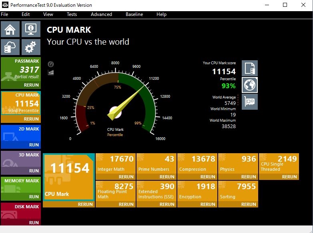Screen dimensions: 313x233
Task: Rerun the PassMark test suite
Action: (x=21, y=85)
